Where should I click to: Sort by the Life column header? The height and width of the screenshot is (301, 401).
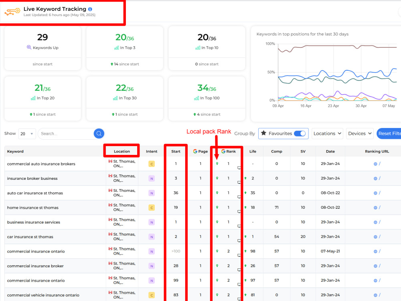[253, 151]
